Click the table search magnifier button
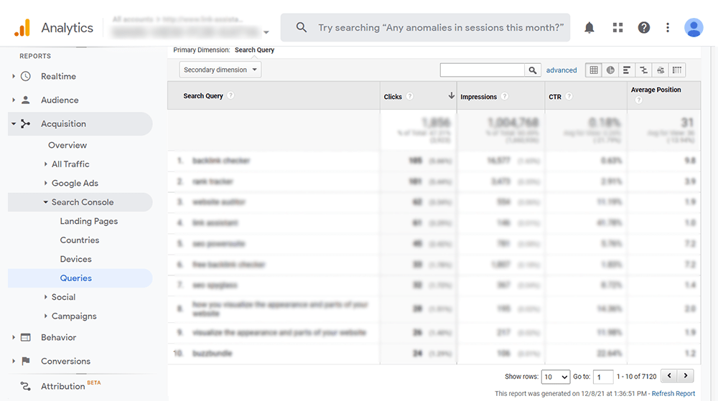 pos(533,70)
